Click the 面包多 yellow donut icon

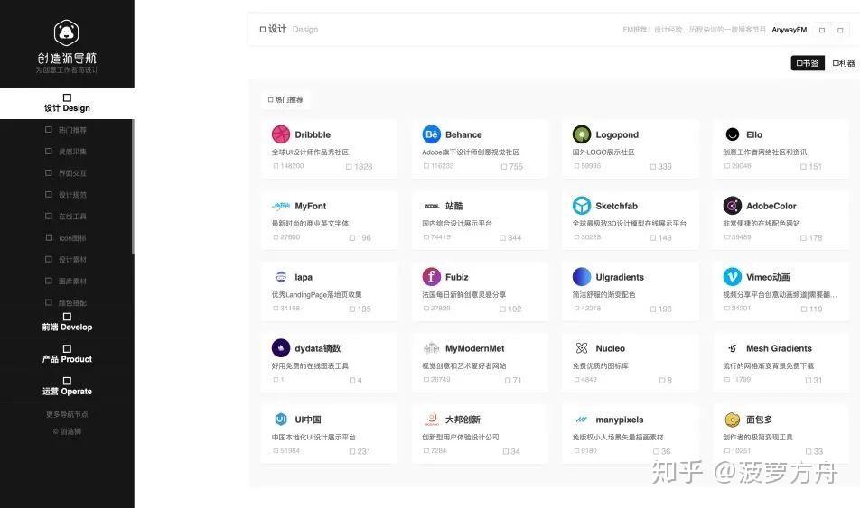click(x=733, y=420)
